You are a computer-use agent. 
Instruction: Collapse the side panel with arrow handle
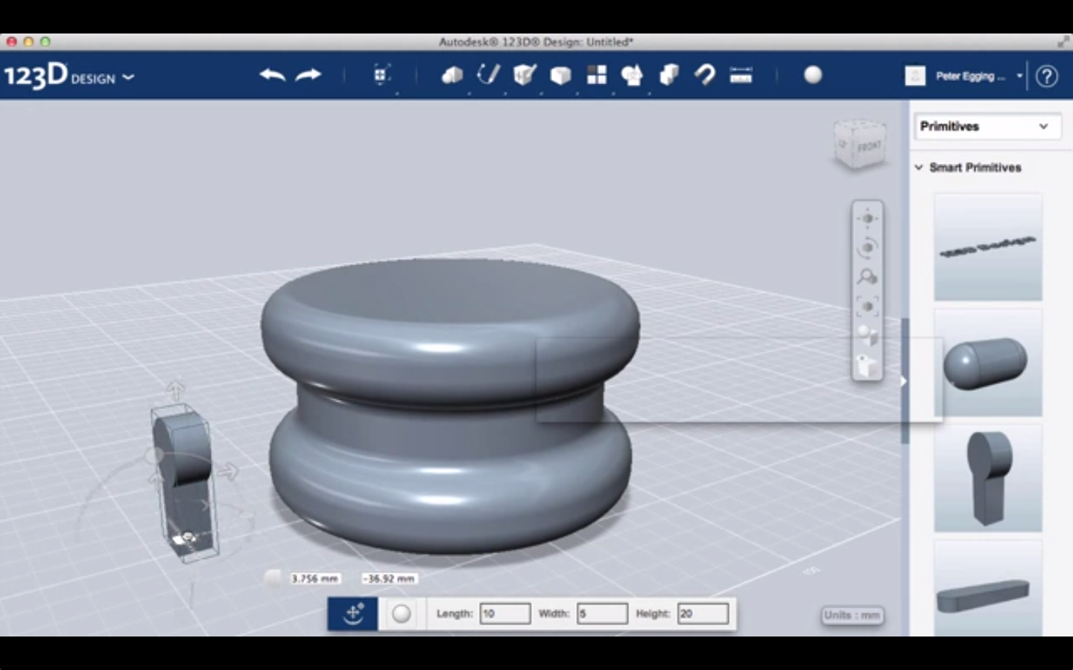tap(904, 381)
